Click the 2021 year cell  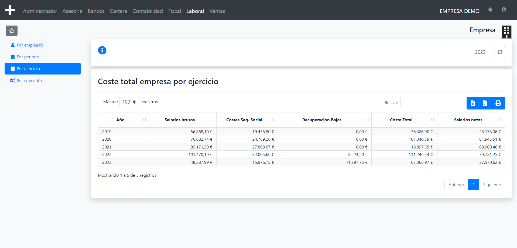click(x=123, y=147)
